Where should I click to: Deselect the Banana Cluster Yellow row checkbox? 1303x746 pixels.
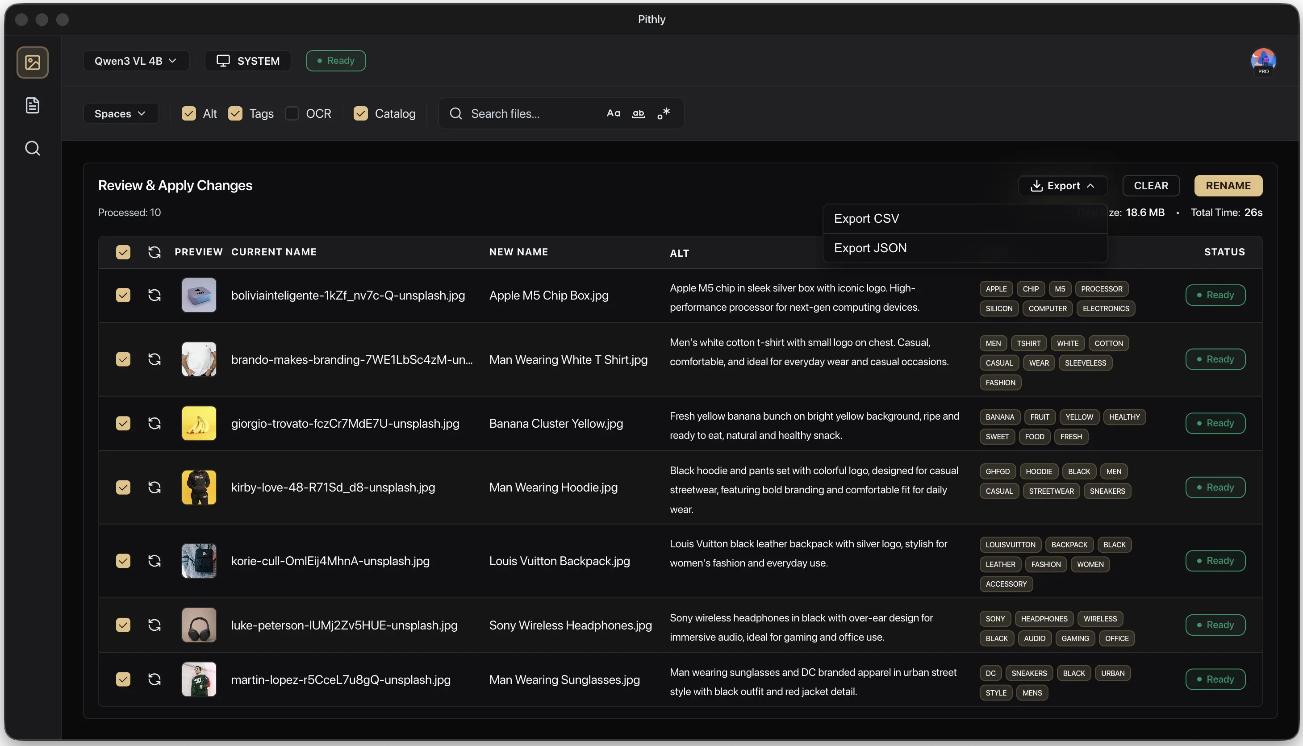point(123,423)
